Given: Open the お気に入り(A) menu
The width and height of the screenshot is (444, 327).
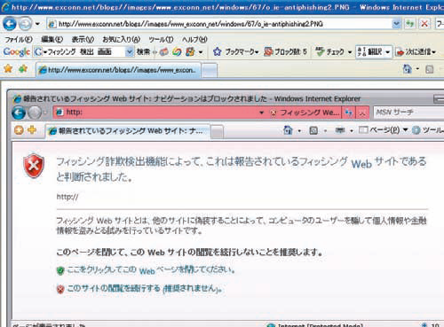Looking at the screenshot, I should tap(121, 39).
